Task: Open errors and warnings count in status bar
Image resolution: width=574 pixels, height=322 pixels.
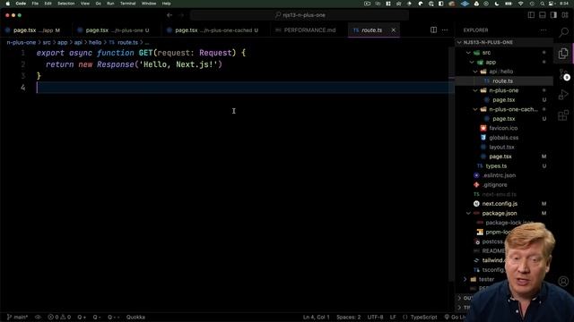Action: pyautogui.click(x=59, y=318)
